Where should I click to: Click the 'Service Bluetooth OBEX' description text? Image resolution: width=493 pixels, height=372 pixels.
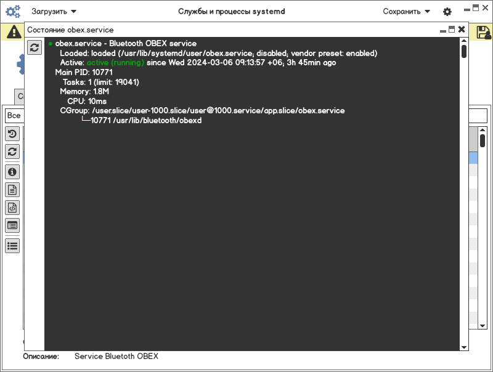[x=116, y=356]
